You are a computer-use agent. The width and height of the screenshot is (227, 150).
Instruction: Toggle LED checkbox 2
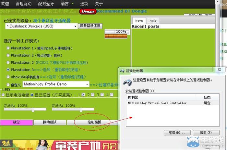click(93, 95)
